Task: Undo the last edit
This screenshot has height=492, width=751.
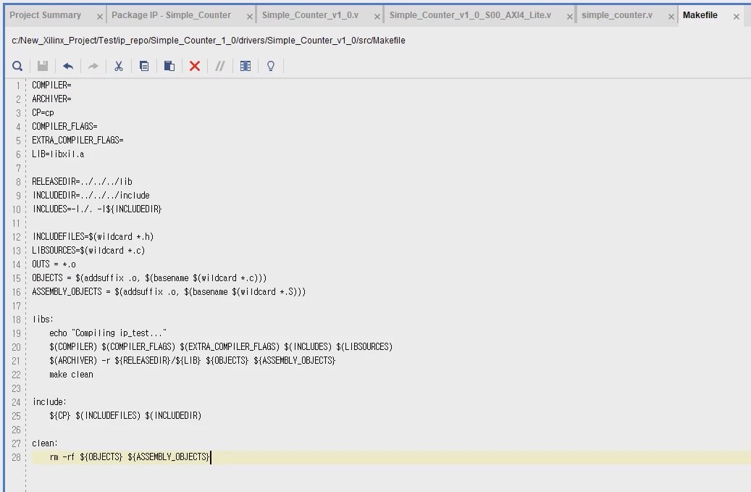Action: [x=68, y=66]
